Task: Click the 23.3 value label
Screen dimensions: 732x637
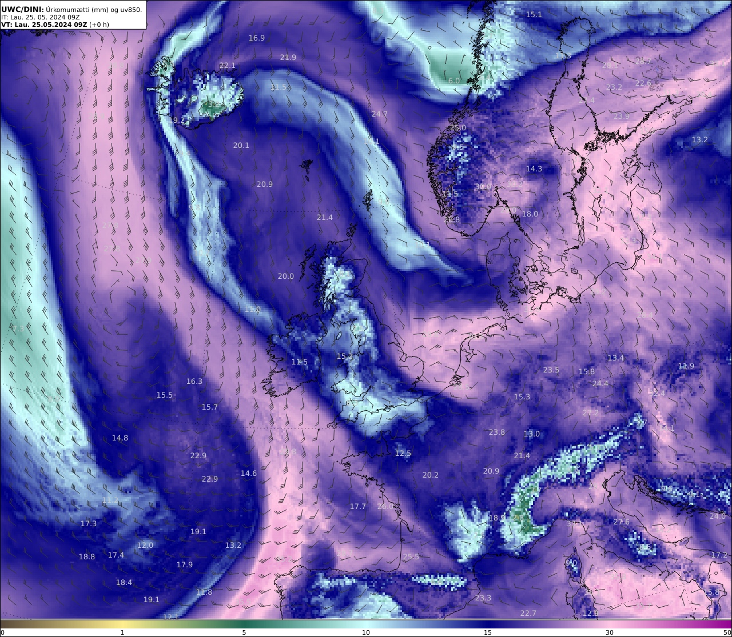Action: pyautogui.click(x=483, y=598)
